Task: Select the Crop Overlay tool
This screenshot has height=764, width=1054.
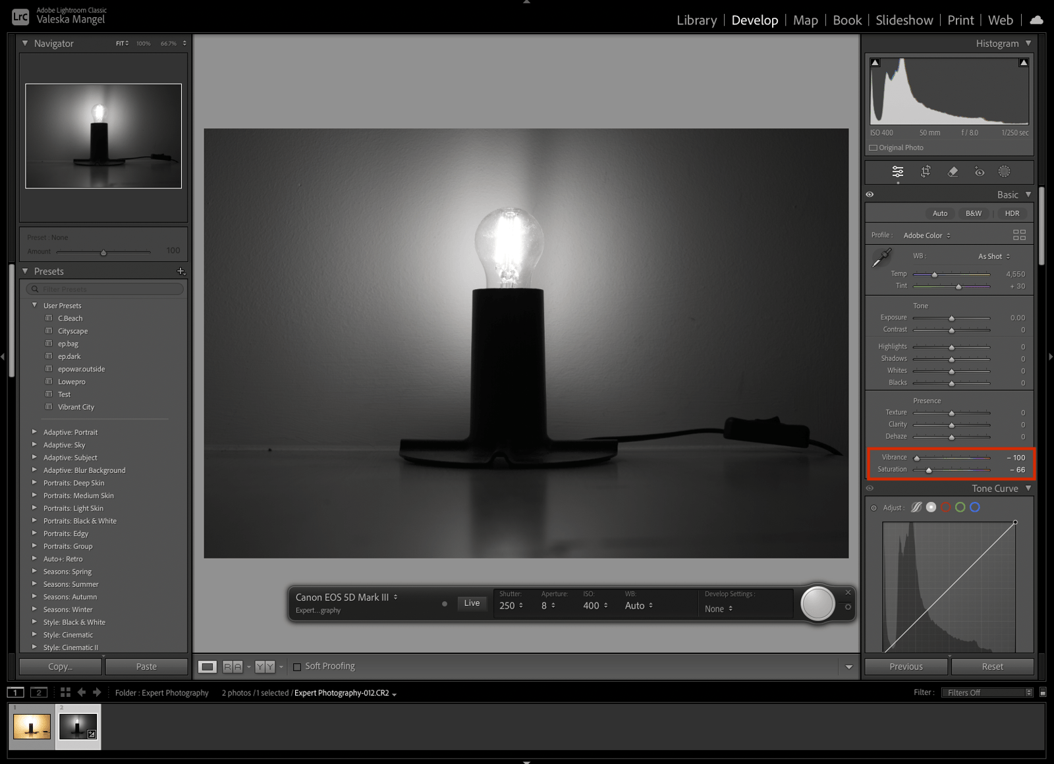Action: coord(926,171)
